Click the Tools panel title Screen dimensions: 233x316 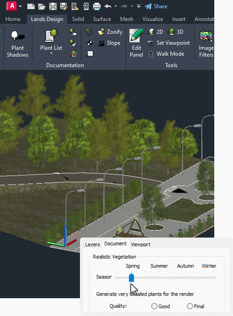(171, 65)
